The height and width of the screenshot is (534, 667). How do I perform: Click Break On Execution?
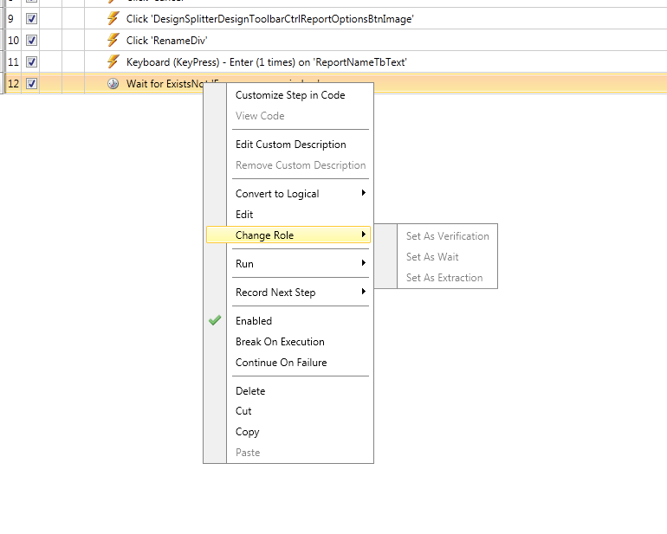(x=280, y=342)
